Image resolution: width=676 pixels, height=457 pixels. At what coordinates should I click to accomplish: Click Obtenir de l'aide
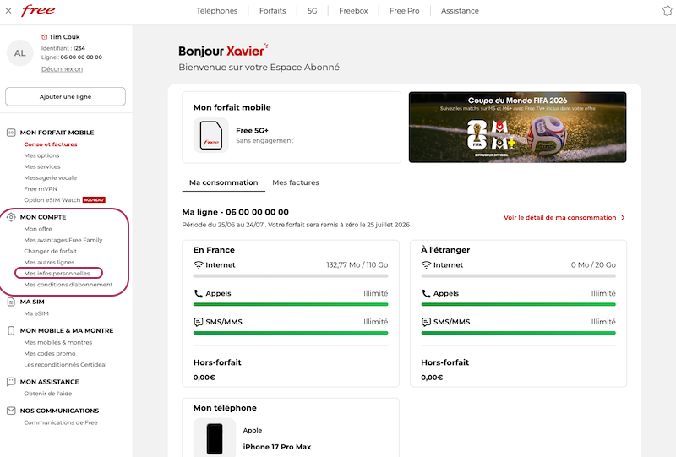click(x=48, y=394)
